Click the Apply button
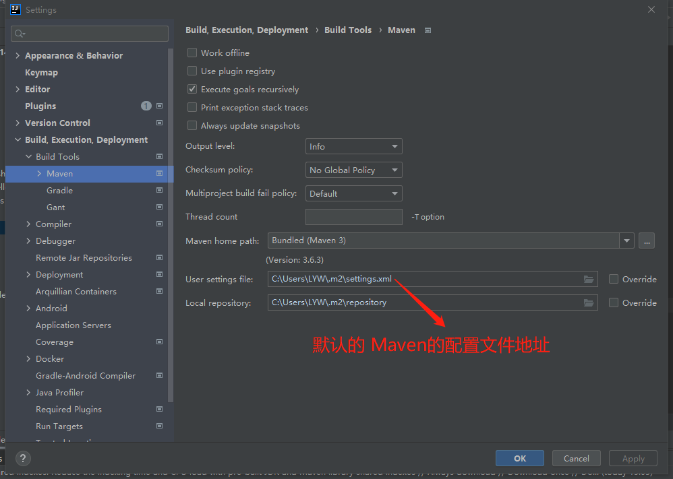The height and width of the screenshot is (479, 673). [633, 458]
